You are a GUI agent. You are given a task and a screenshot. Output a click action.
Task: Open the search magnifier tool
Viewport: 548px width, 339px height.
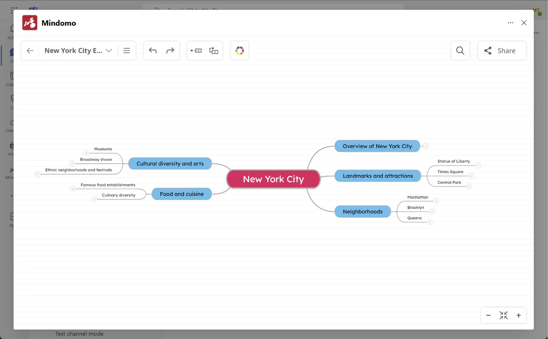pos(460,51)
